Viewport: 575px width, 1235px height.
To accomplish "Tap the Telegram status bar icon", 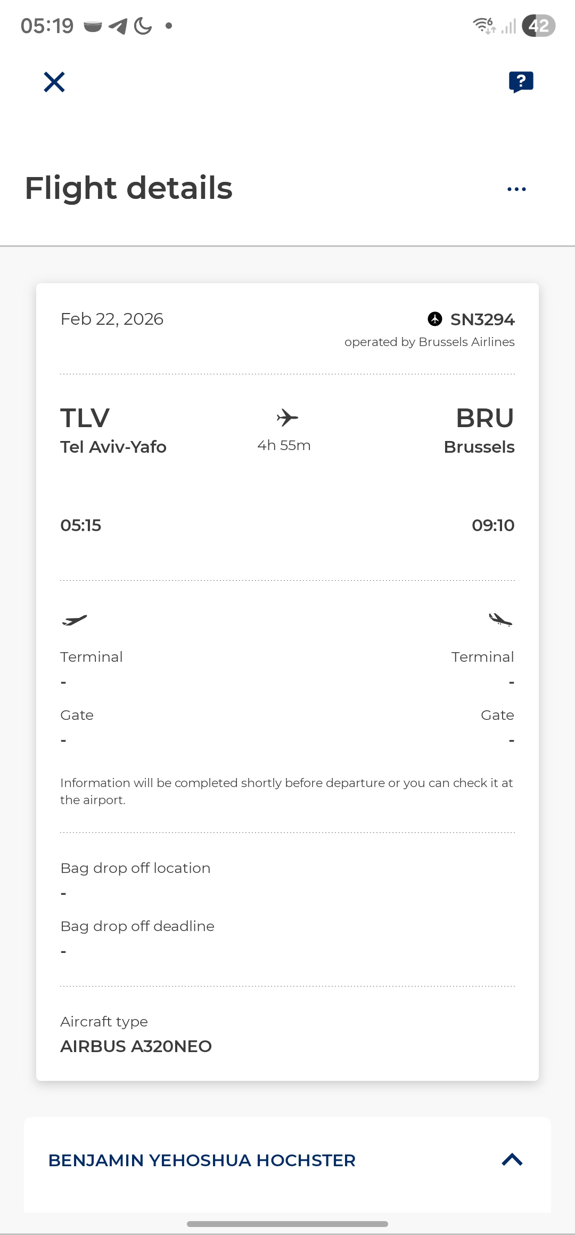I will pos(118,26).
